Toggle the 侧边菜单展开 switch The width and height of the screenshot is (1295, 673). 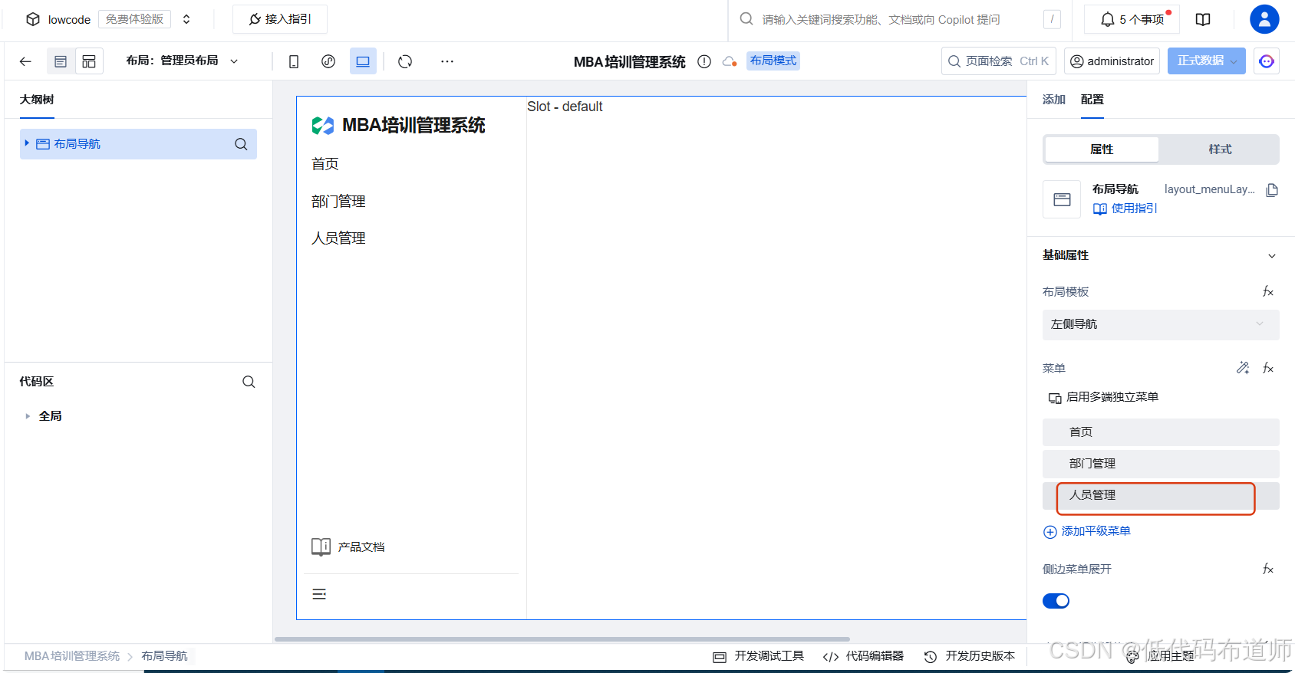click(1056, 601)
